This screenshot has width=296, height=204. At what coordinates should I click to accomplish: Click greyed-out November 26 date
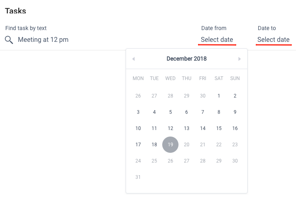(x=138, y=96)
